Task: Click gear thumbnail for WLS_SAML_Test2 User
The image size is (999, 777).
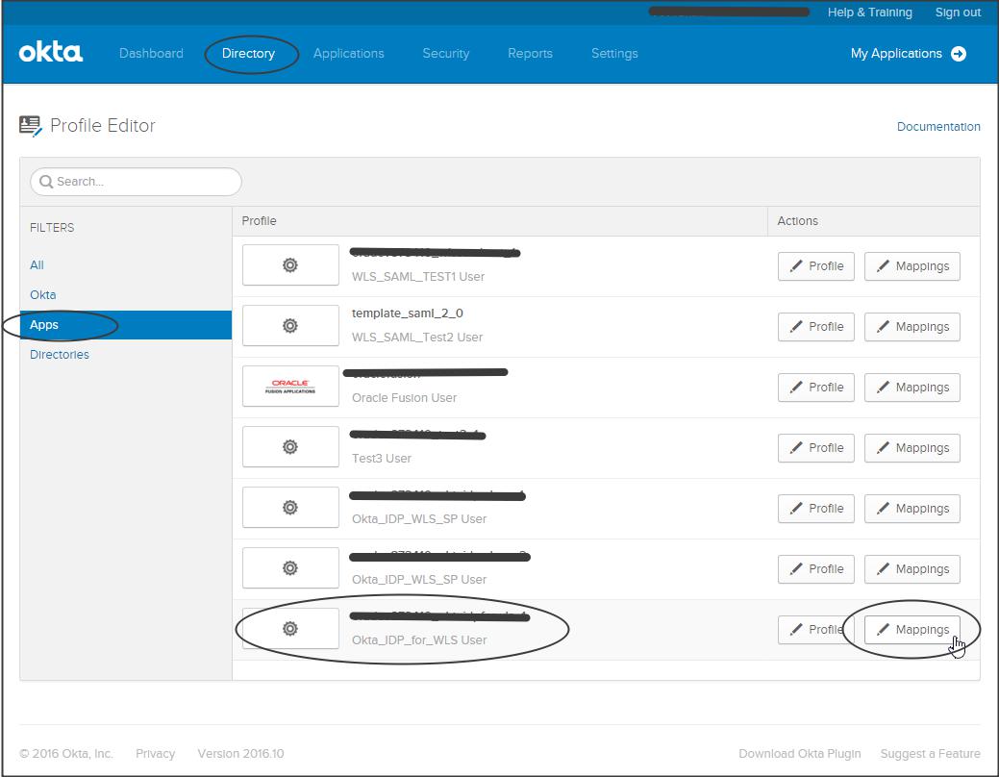Action: point(290,326)
